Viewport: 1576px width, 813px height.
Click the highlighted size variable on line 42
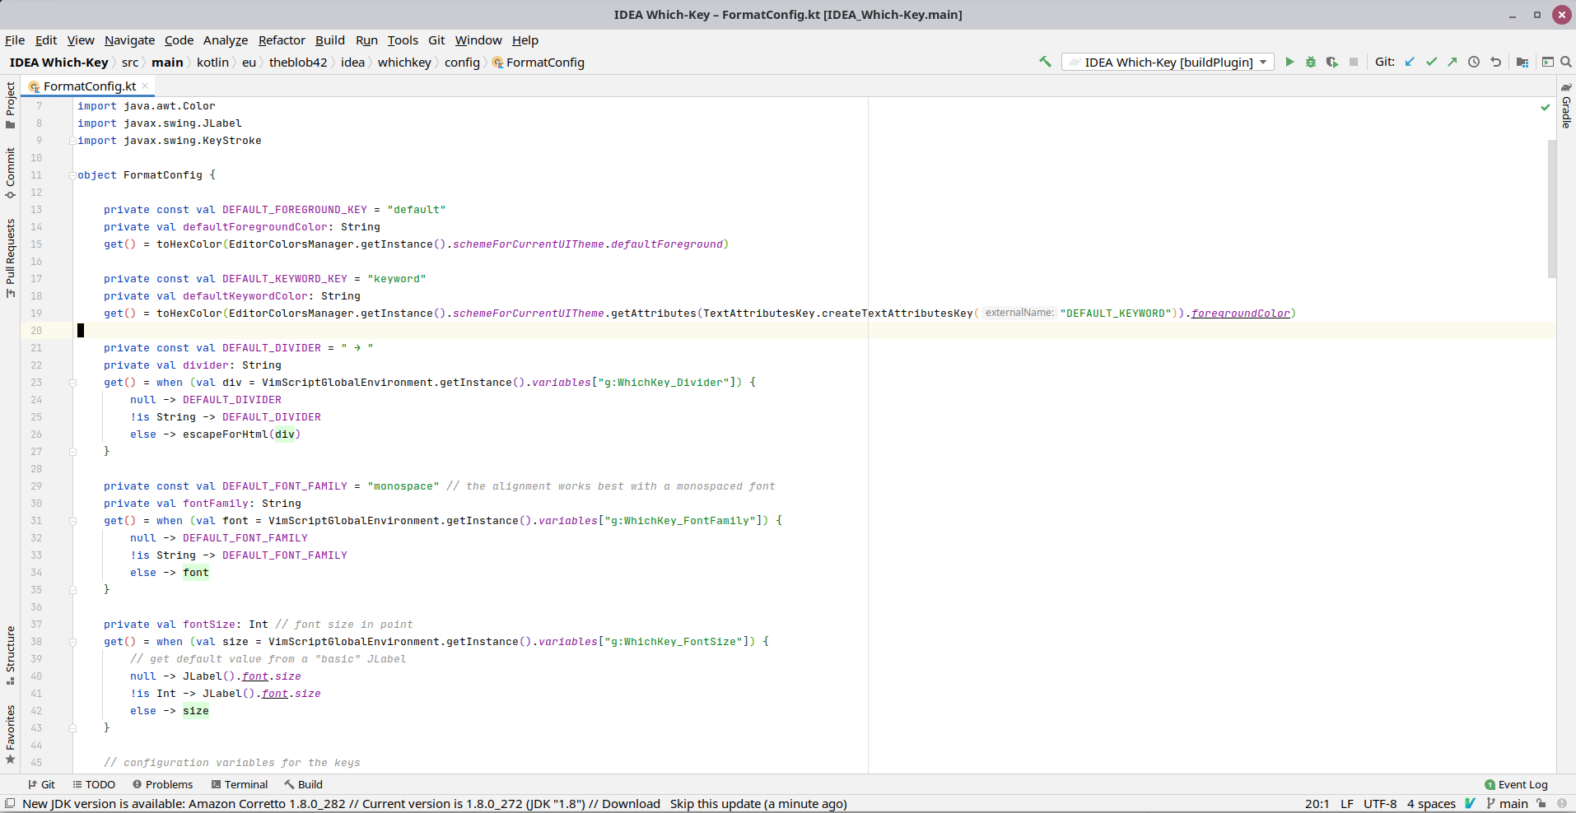(196, 711)
